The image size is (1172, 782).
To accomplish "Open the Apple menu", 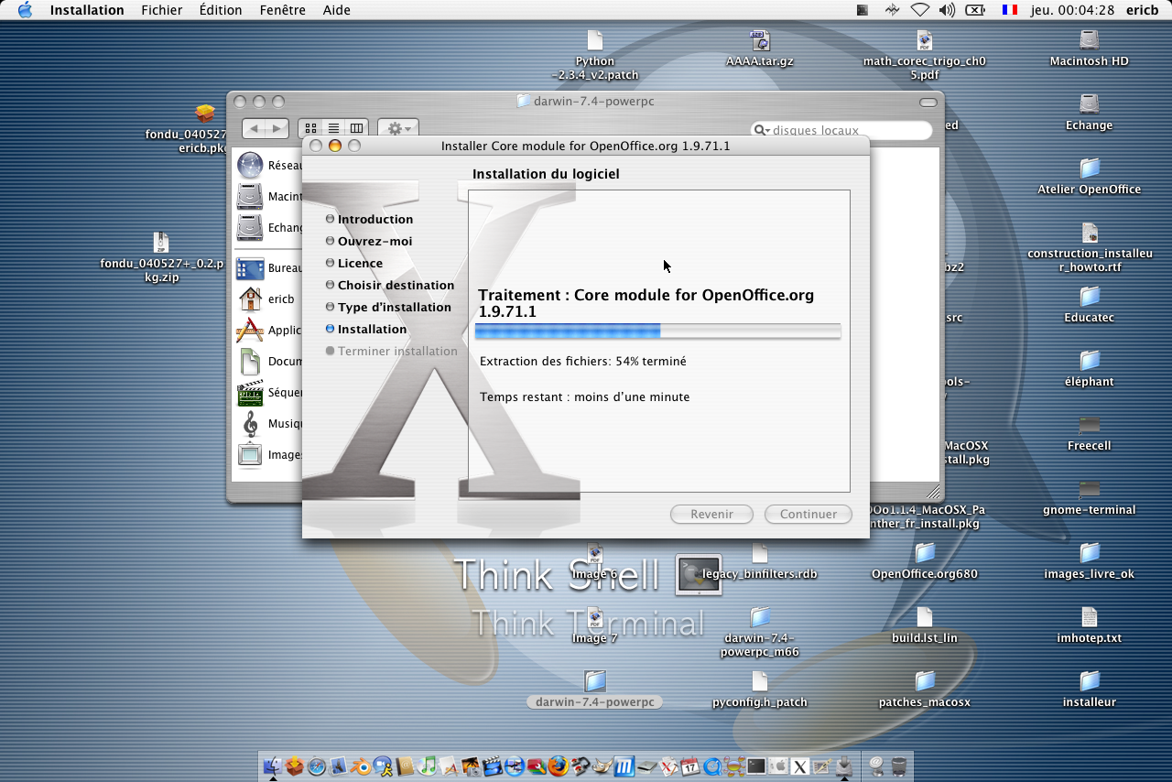I will (x=25, y=10).
